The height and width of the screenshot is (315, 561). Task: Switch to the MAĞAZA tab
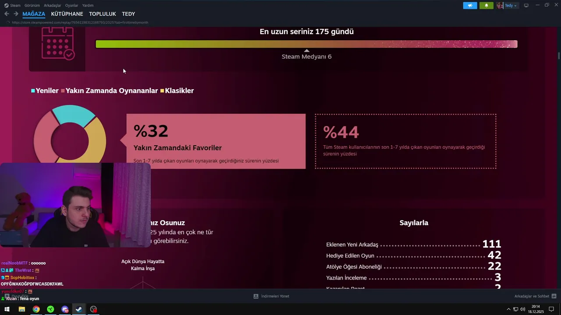[x=34, y=14]
